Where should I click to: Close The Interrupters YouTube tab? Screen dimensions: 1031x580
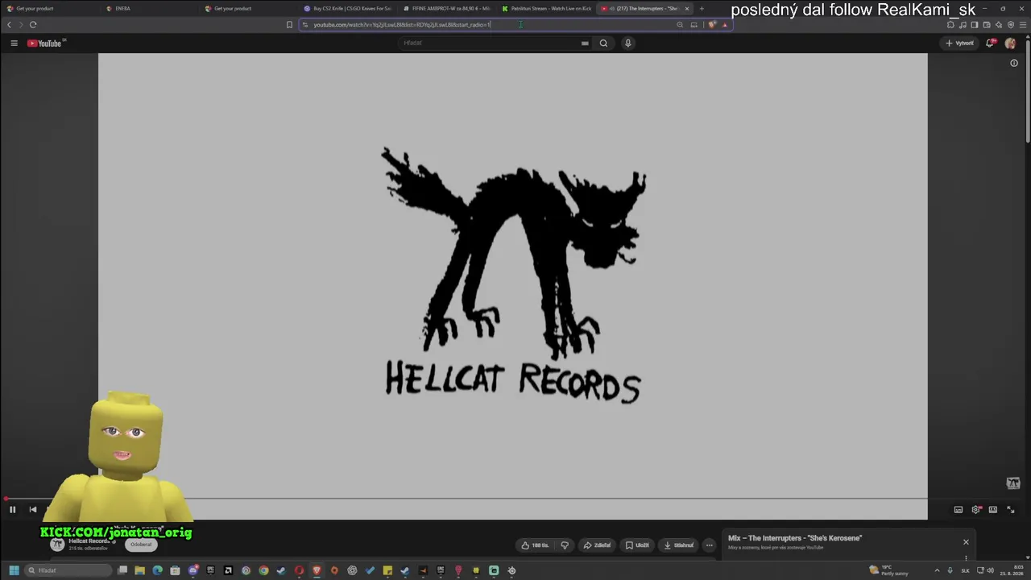[687, 9]
